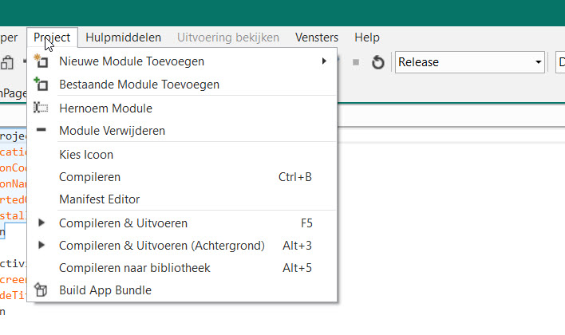This screenshot has width=565, height=335.
Task: Close the open Project menu header
Action: point(52,37)
